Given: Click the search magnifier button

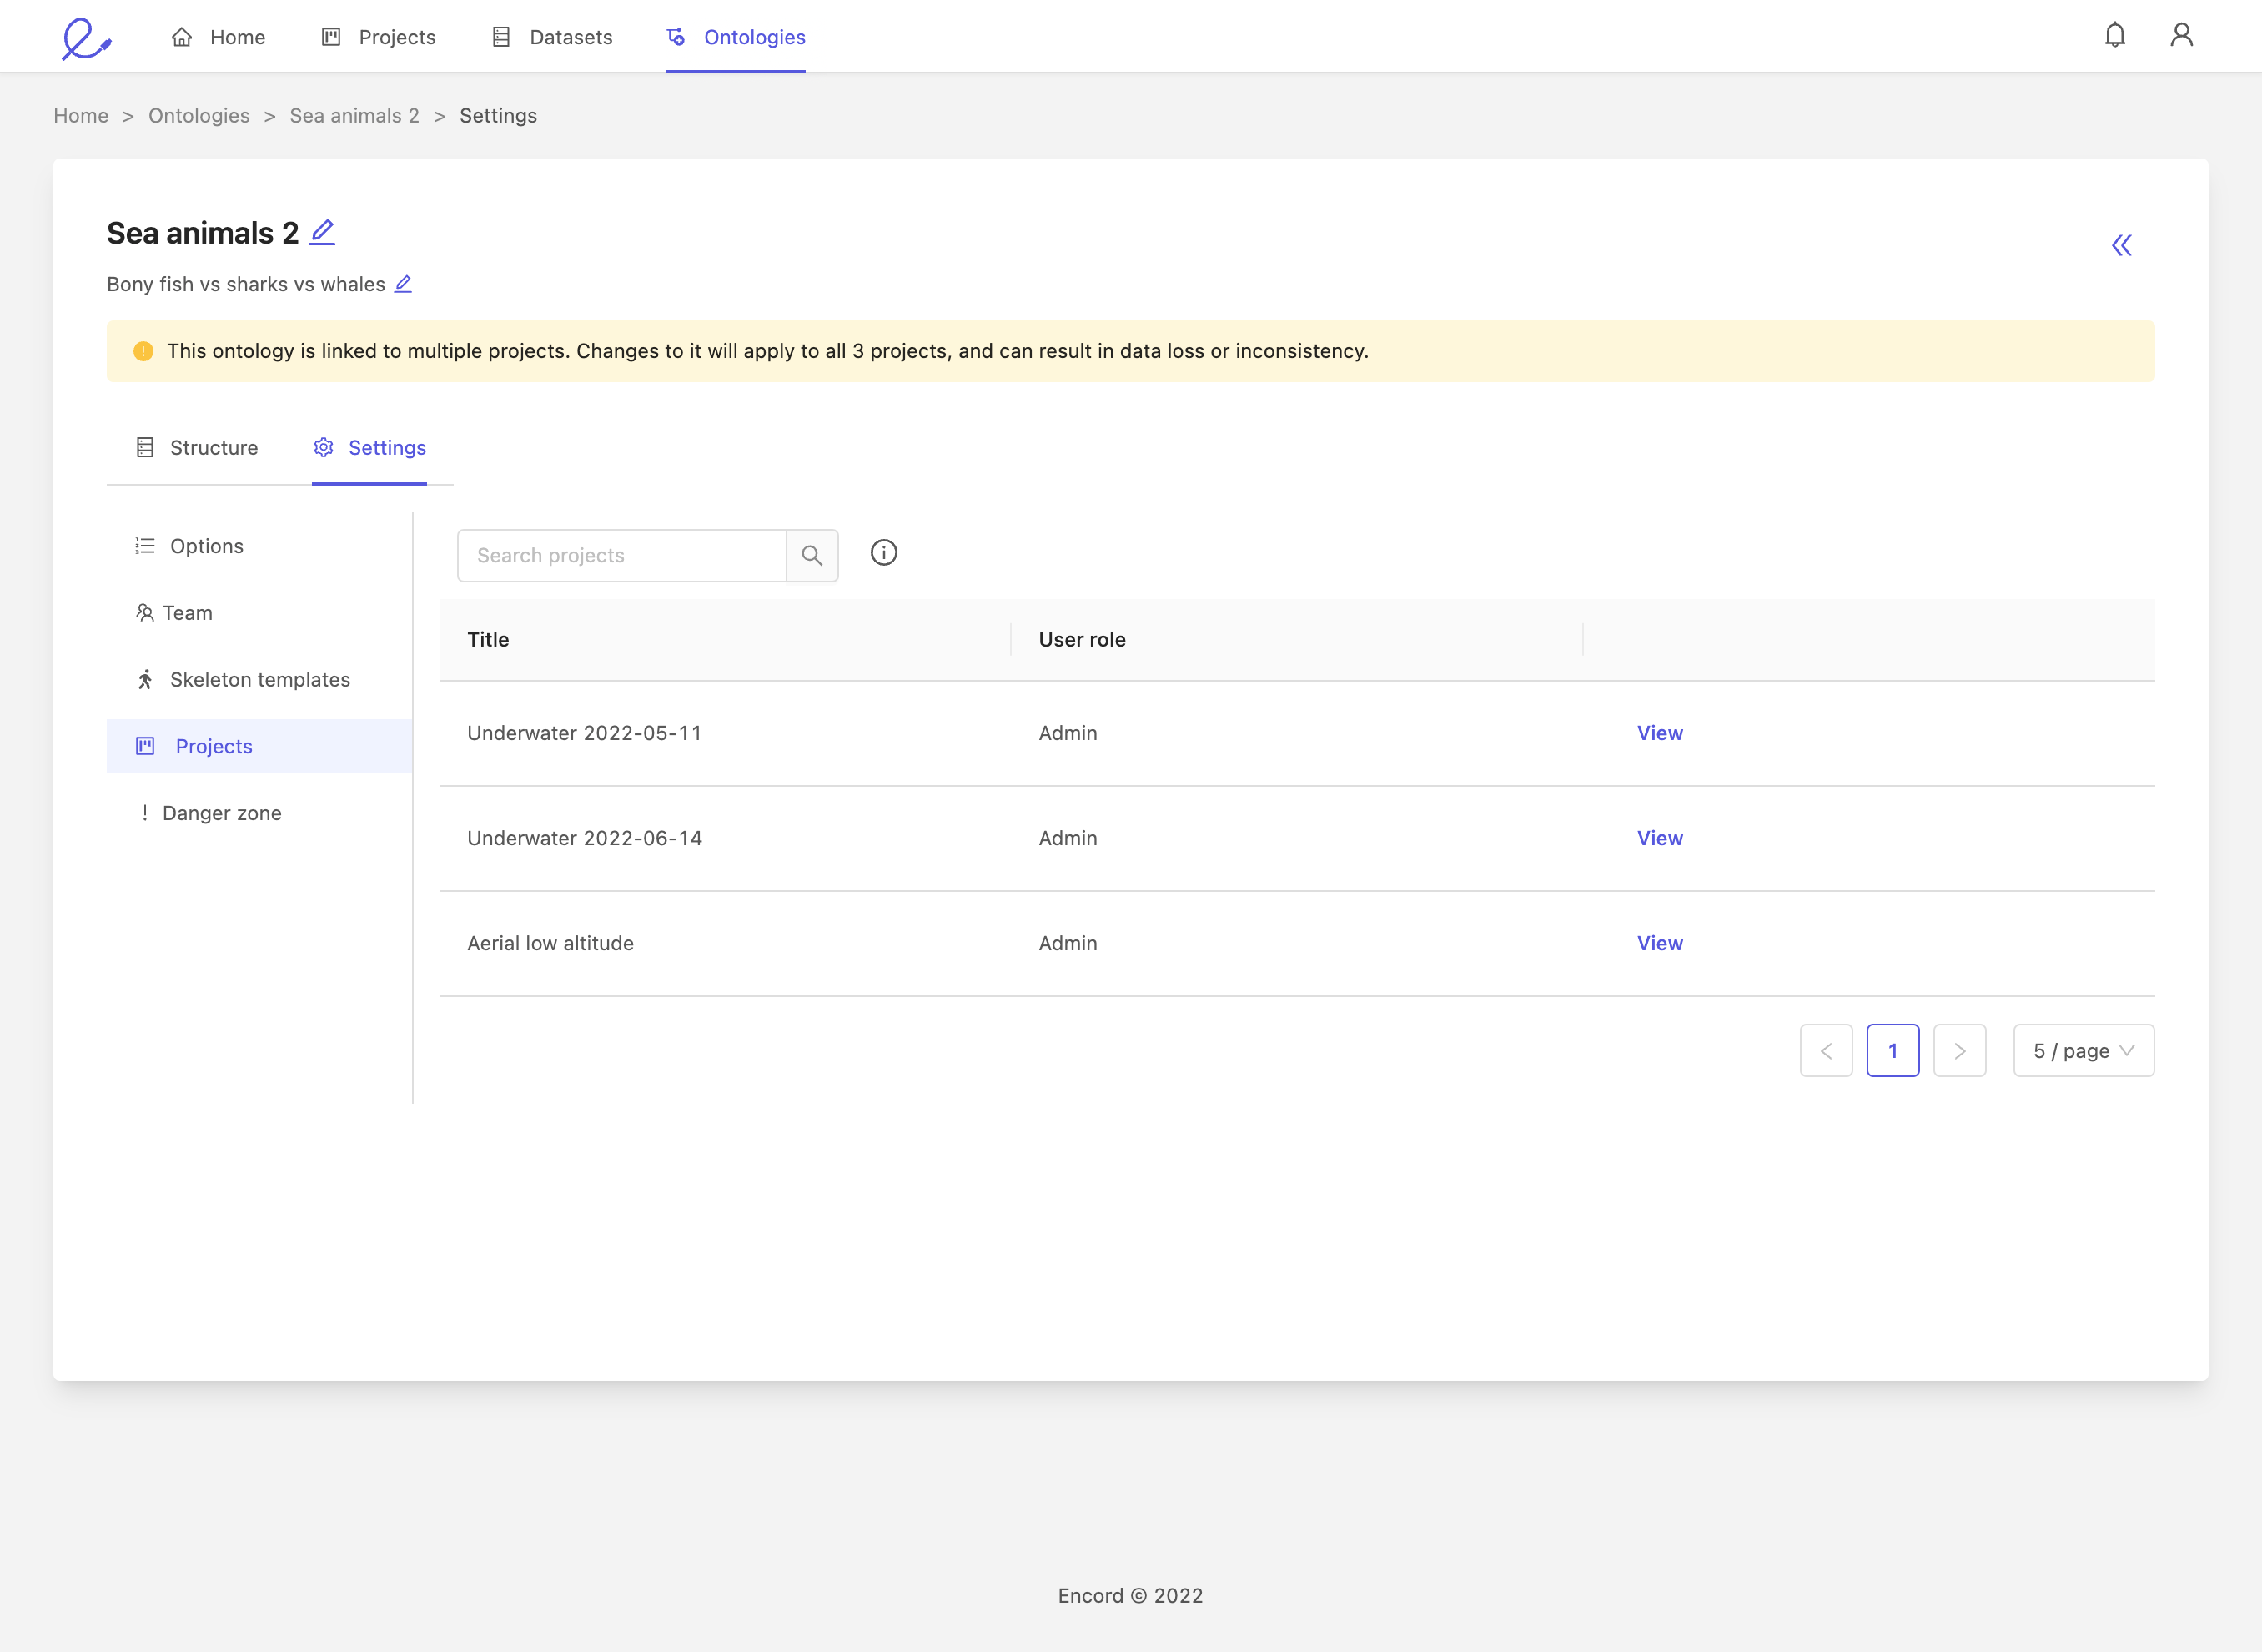Looking at the screenshot, I should point(812,556).
